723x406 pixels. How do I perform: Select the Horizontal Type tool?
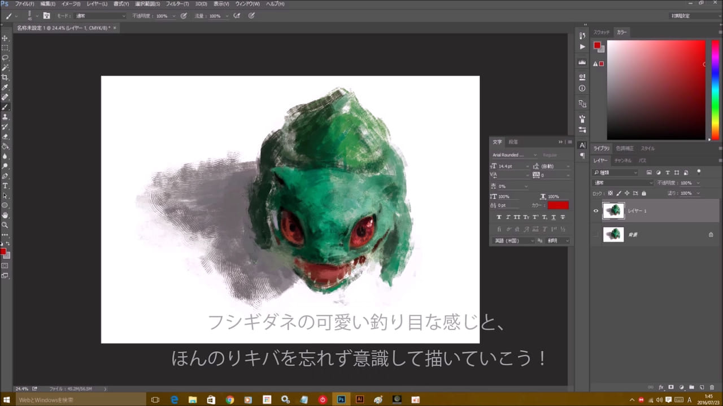[x=5, y=186]
